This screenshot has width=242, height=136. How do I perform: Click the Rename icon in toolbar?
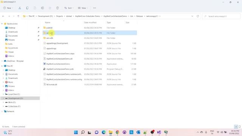pos(42,8)
